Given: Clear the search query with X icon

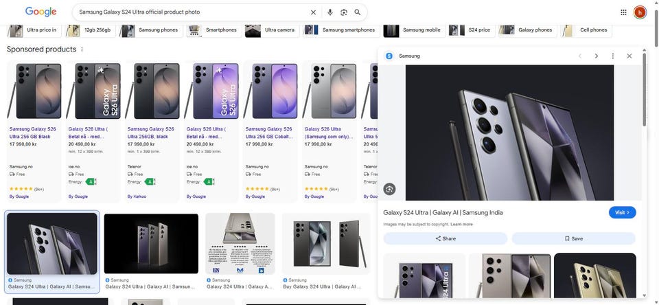Looking at the screenshot, I should [313, 12].
